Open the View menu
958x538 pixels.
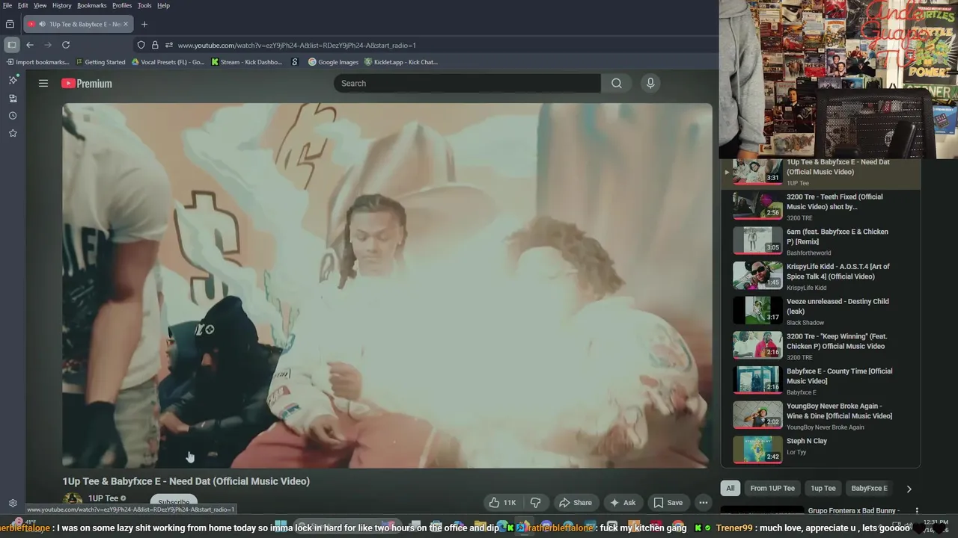[40, 5]
